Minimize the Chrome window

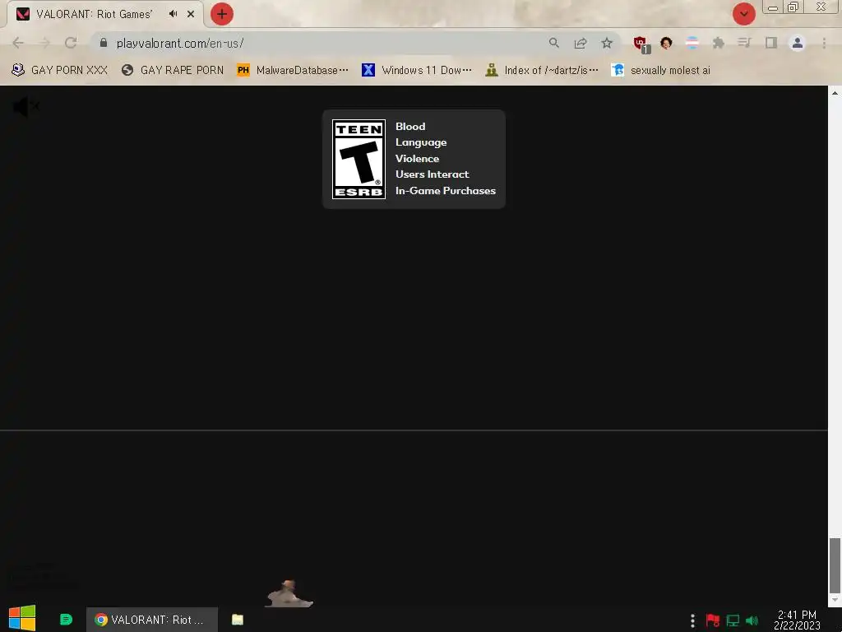coord(773,7)
